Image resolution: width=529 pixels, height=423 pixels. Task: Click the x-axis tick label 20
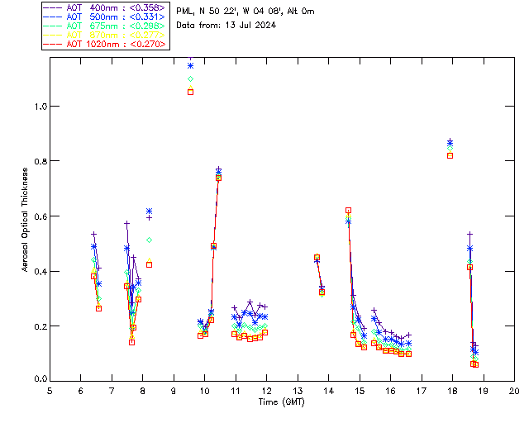click(x=514, y=391)
